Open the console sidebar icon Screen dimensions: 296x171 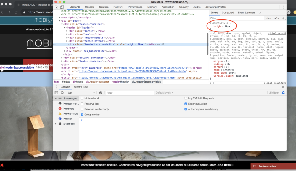[56, 92]
